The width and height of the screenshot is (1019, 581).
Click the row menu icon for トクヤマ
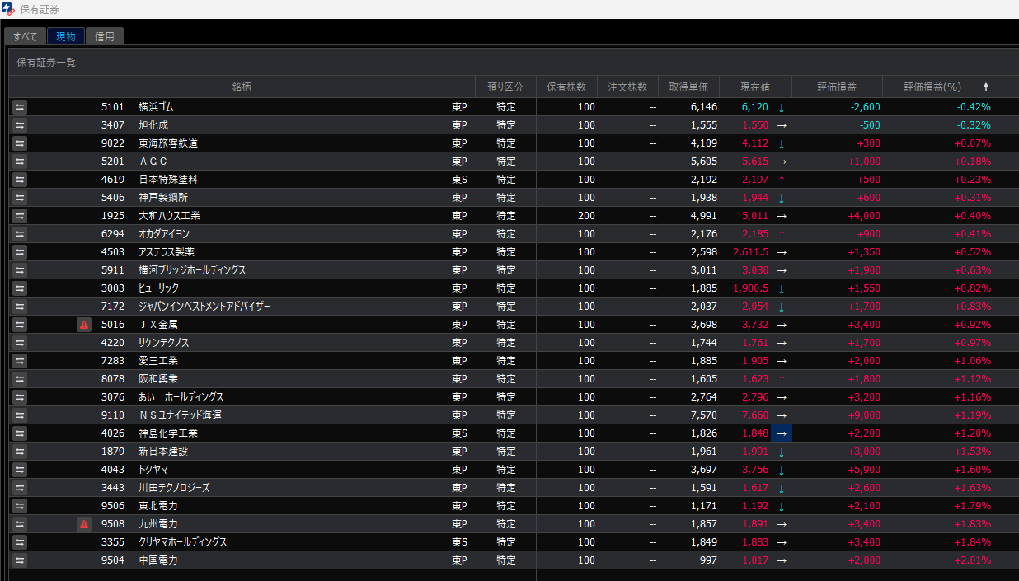[20, 470]
